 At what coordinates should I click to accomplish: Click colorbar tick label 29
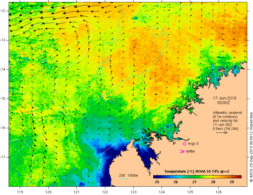(x=232, y=182)
